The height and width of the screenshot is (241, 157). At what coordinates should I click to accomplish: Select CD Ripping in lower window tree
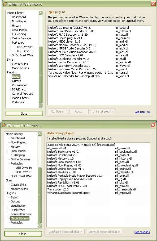(x=18, y=155)
